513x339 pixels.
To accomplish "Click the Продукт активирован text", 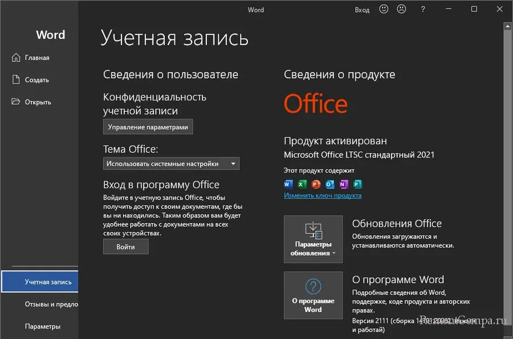I will (335, 140).
